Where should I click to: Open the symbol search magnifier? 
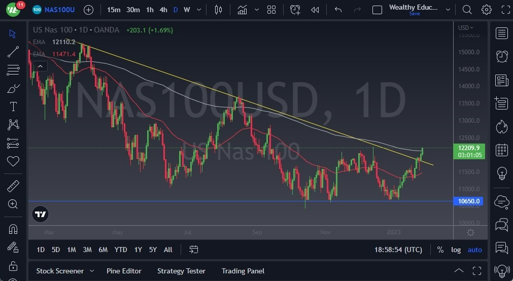tap(467, 10)
